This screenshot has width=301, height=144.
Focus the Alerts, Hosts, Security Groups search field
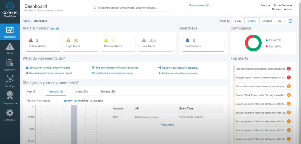tap(131, 8)
